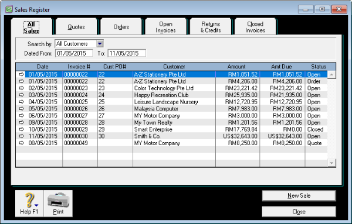Click the Cust PO# column header

point(115,67)
